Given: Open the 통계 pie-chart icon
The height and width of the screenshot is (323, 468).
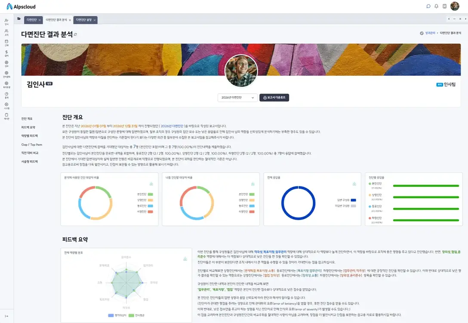Looking at the screenshot, I should point(6,95).
